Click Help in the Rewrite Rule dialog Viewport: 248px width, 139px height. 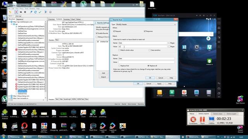[x=171, y=78]
